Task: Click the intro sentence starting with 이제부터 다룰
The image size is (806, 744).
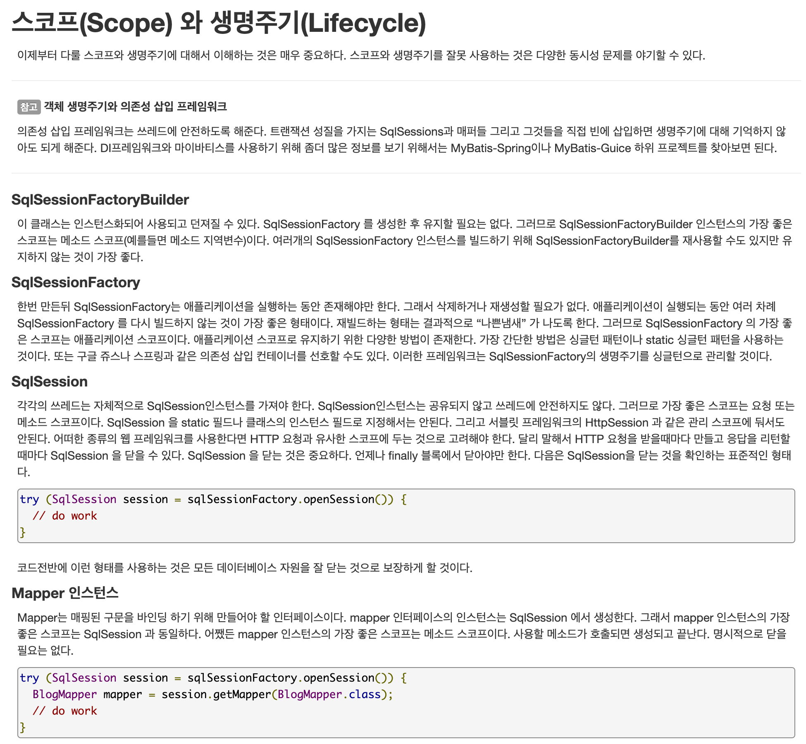Action: click(x=361, y=55)
